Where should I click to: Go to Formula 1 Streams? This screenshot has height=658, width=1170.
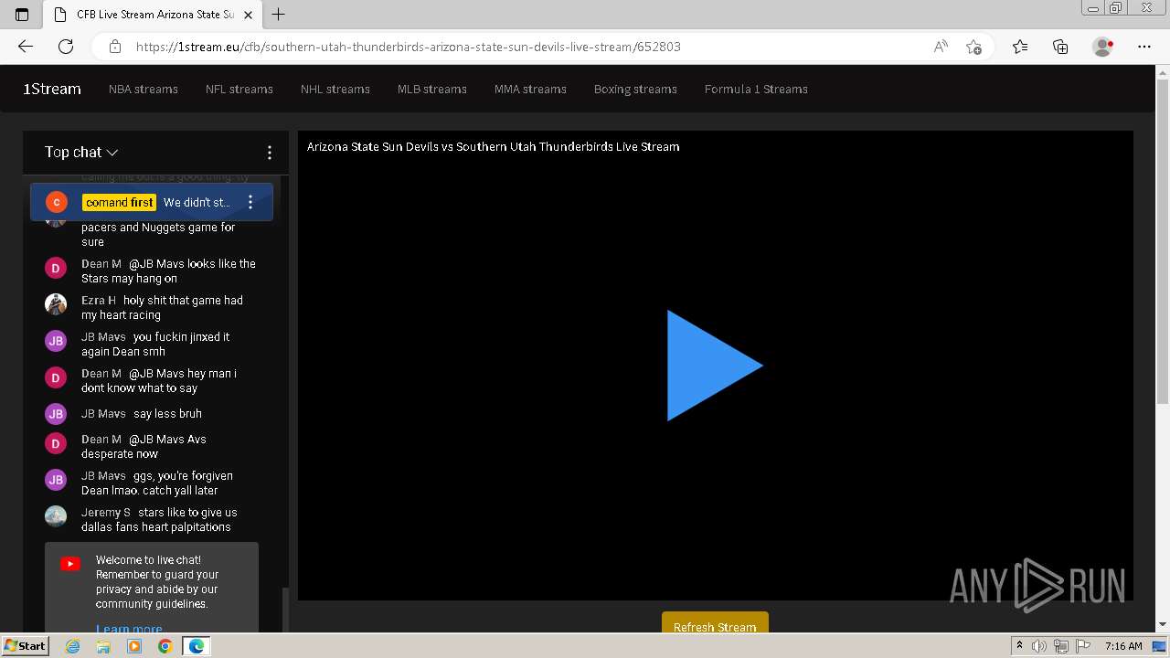[756, 89]
